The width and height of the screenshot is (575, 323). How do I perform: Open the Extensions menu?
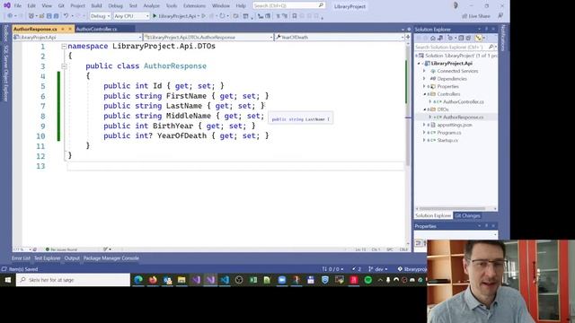(194, 6)
